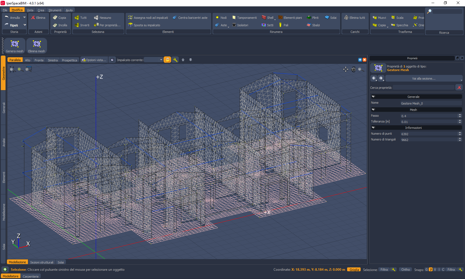Click Assegna nodi ad impalcati tool
Viewport: 465px width, 279px height.
(x=148, y=18)
